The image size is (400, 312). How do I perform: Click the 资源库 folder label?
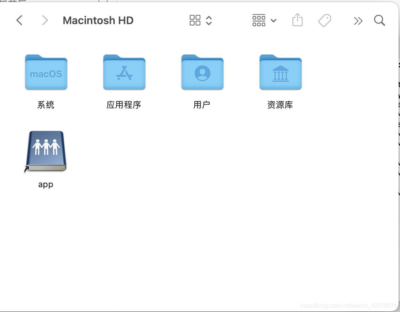[280, 105]
